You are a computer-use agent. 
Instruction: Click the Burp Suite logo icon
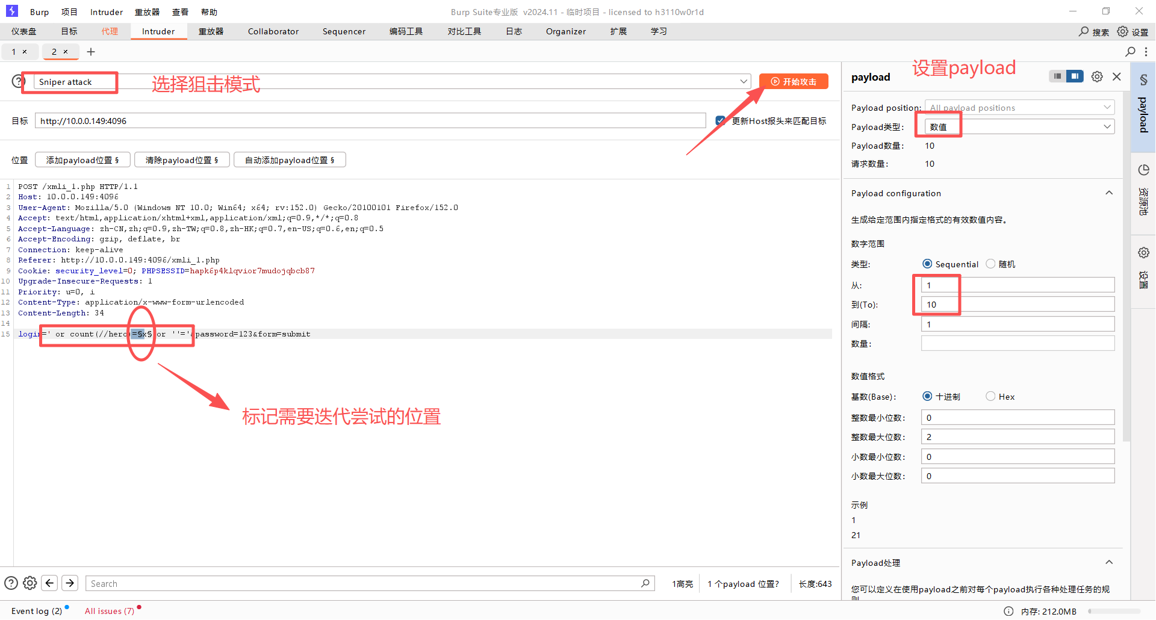click(x=12, y=11)
